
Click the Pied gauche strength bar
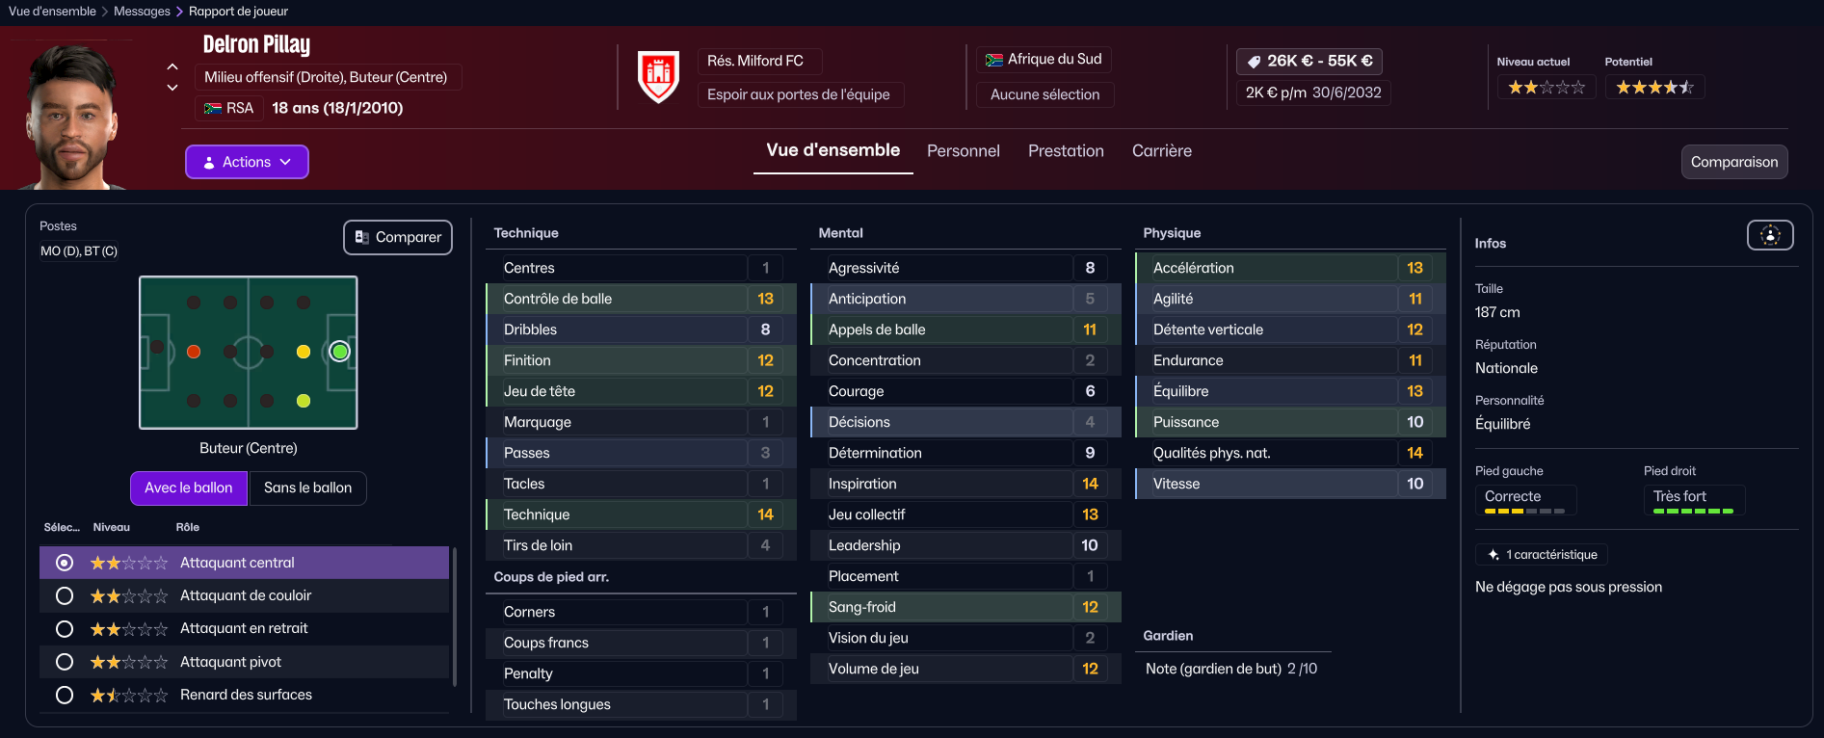[x=1524, y=512]
